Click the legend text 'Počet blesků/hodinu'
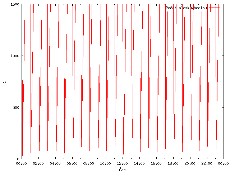The height and width of the screenshot is (172, 230). (x=186, y=8)
